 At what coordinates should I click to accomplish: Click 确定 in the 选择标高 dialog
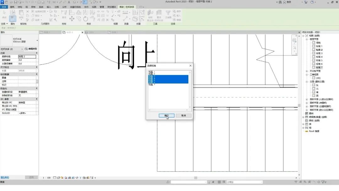click(166, 116)
